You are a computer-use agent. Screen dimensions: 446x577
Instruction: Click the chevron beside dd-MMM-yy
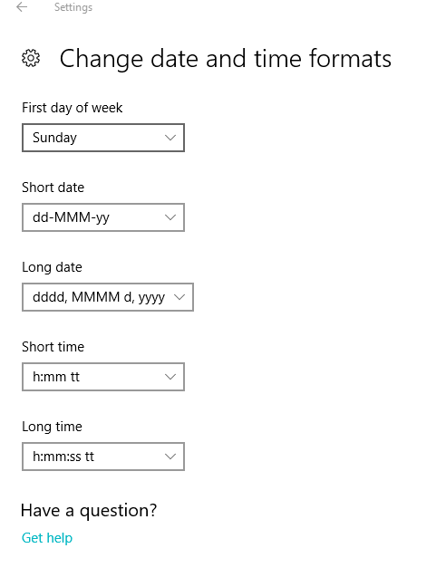click(x=170, y=217)
